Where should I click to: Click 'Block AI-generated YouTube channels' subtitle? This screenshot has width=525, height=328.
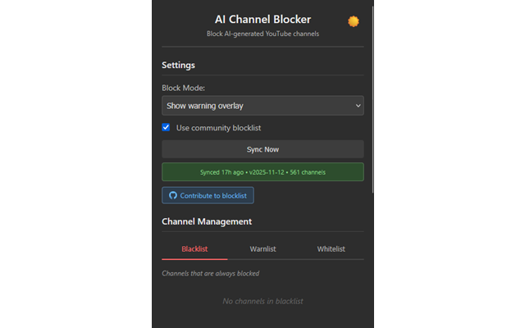[x=262, y=34]
